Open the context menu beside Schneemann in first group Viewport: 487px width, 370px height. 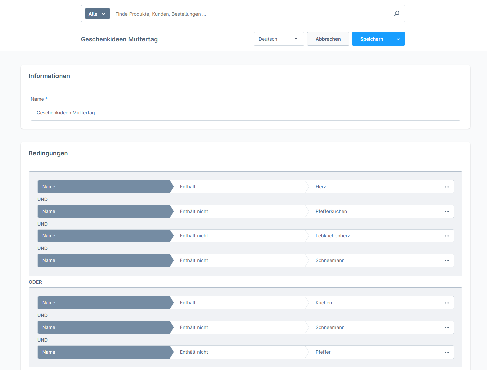click(447, 260)
